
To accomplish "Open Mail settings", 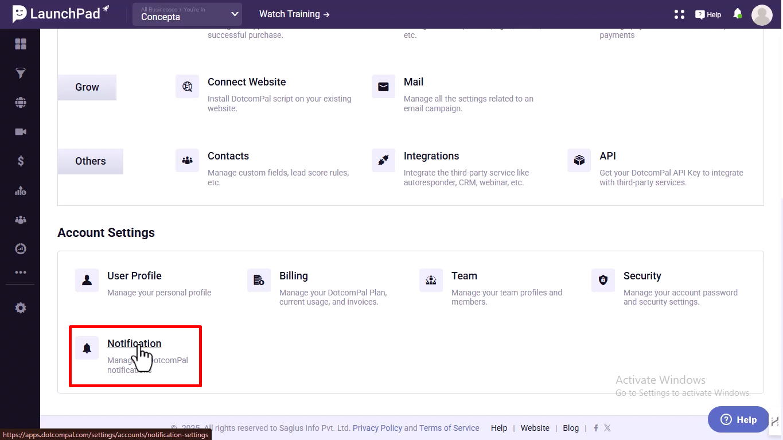I will click(x=414, y=82).
